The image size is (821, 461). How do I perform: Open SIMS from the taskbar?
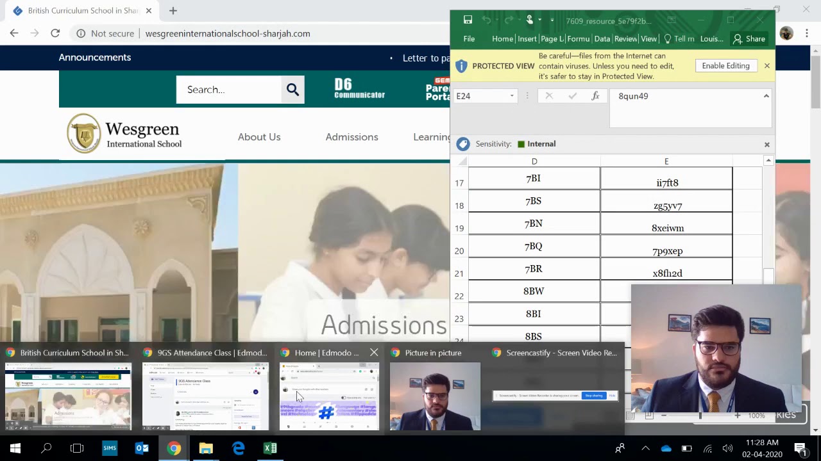110,448
